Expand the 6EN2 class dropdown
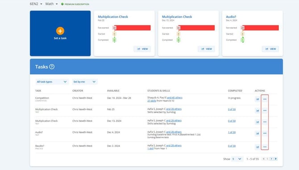The height and width of the screenshot is (170, 299). [x=36, y=4]
